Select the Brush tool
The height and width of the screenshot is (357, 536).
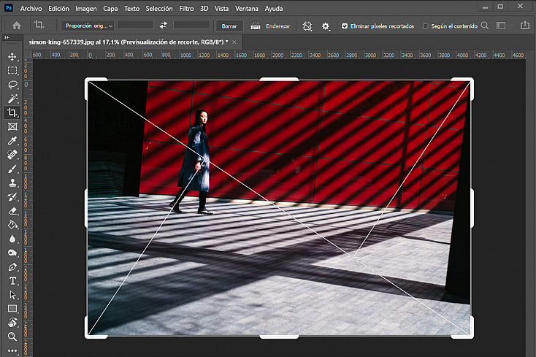click(12, 169)
